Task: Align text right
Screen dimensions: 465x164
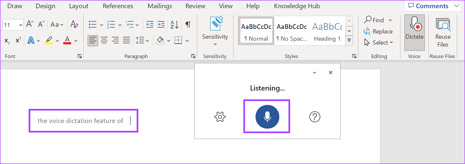Action: click(115, 40)
